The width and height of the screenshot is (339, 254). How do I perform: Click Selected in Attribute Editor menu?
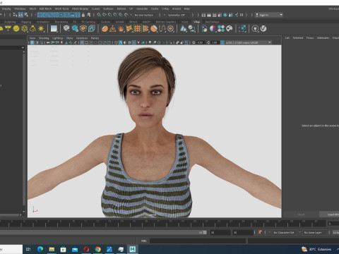click(298, 38)
